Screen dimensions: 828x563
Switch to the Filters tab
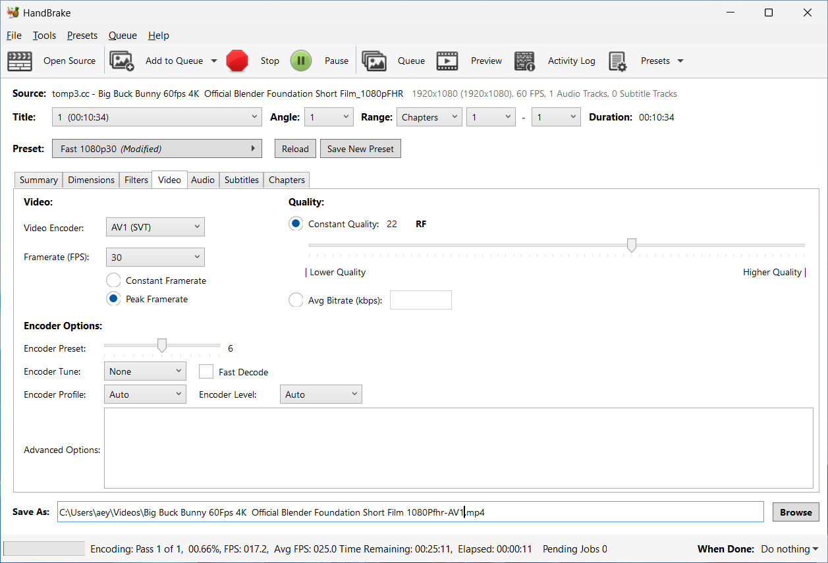pyautogui.click(x=136, y=180)
